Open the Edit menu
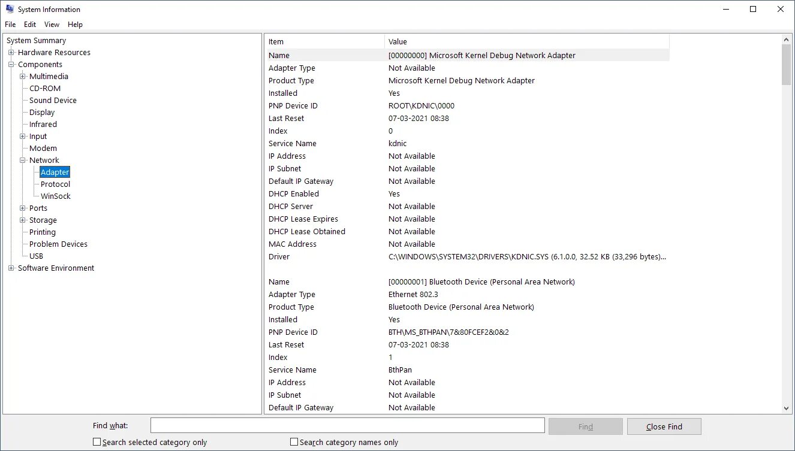 [30, 25]
